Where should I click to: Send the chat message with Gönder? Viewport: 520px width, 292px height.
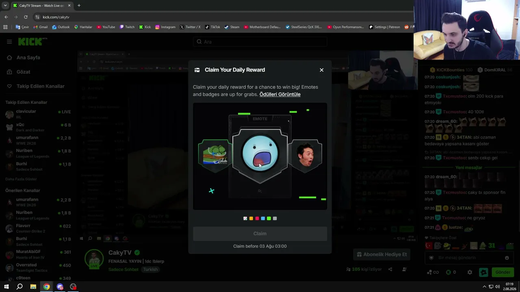(x=503, y=272)
